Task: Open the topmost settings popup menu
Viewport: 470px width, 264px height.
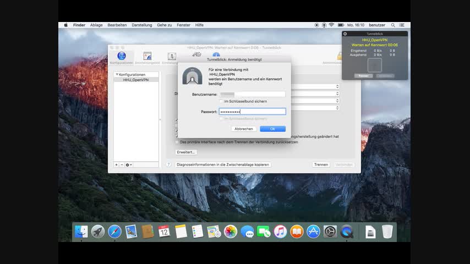Action: click(x=337, y=86)
